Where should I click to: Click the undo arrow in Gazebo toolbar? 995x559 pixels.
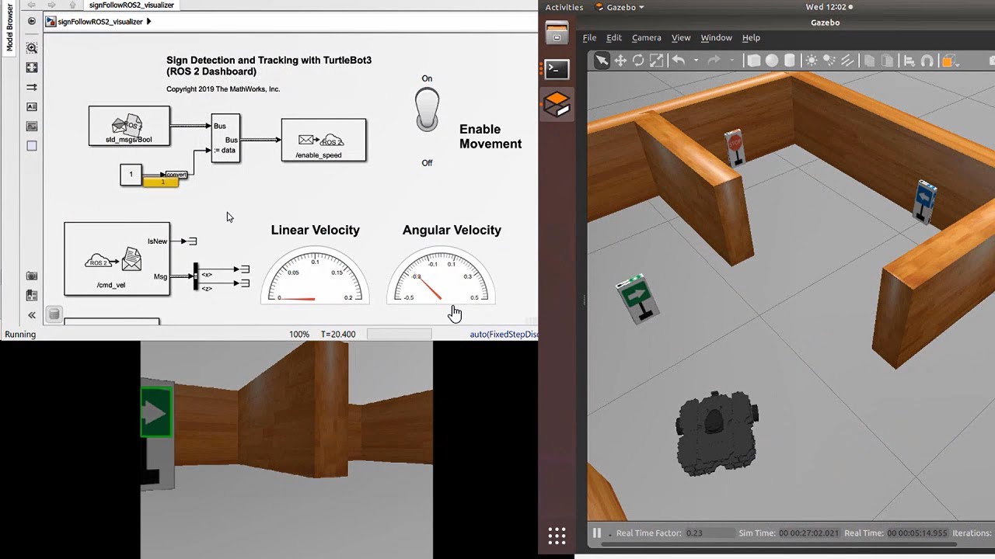(679, 61)
